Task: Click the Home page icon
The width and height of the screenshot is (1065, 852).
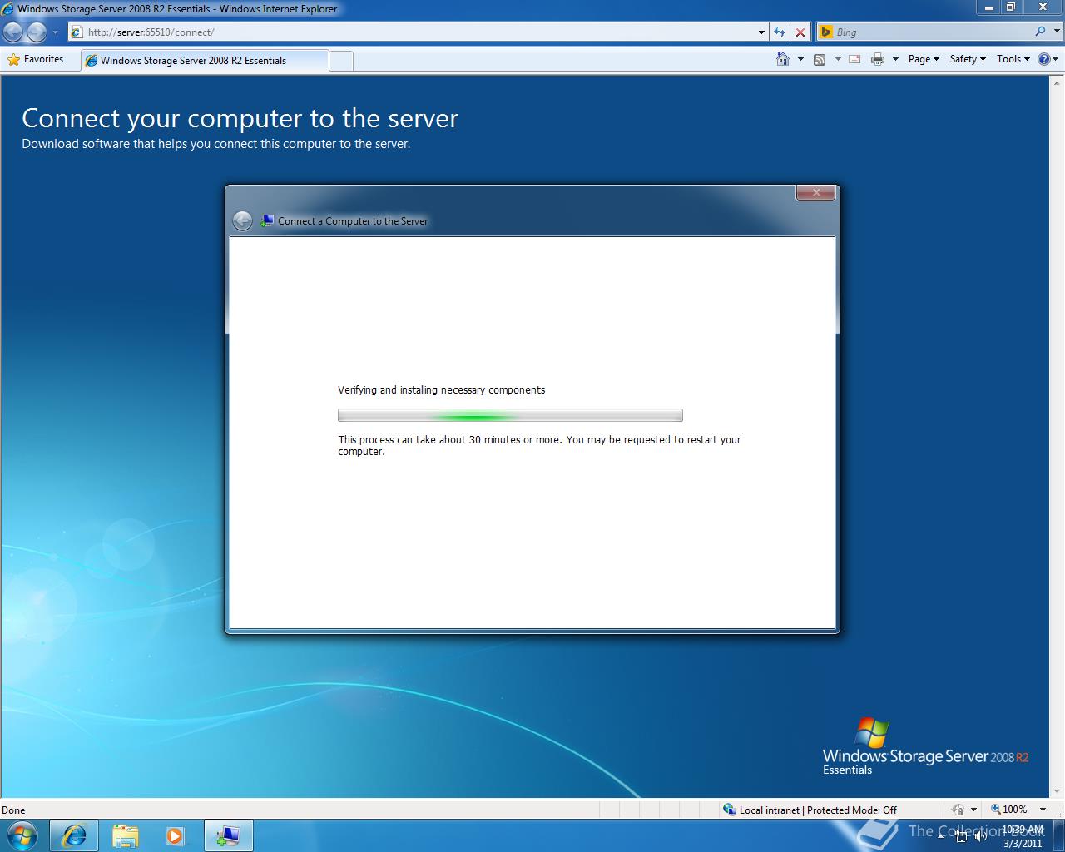Action: (x=782, y=59)
